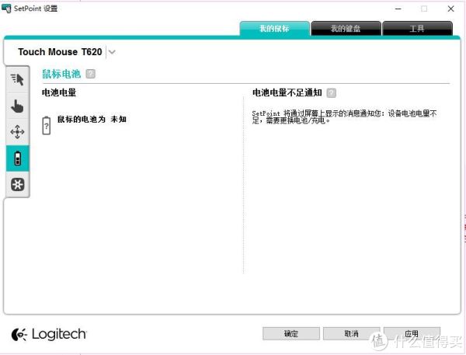The height and width of the screenshot is (355, 466).
Task: Click the Touch Mouse T620 device name
Action: [x=60, y=52]
